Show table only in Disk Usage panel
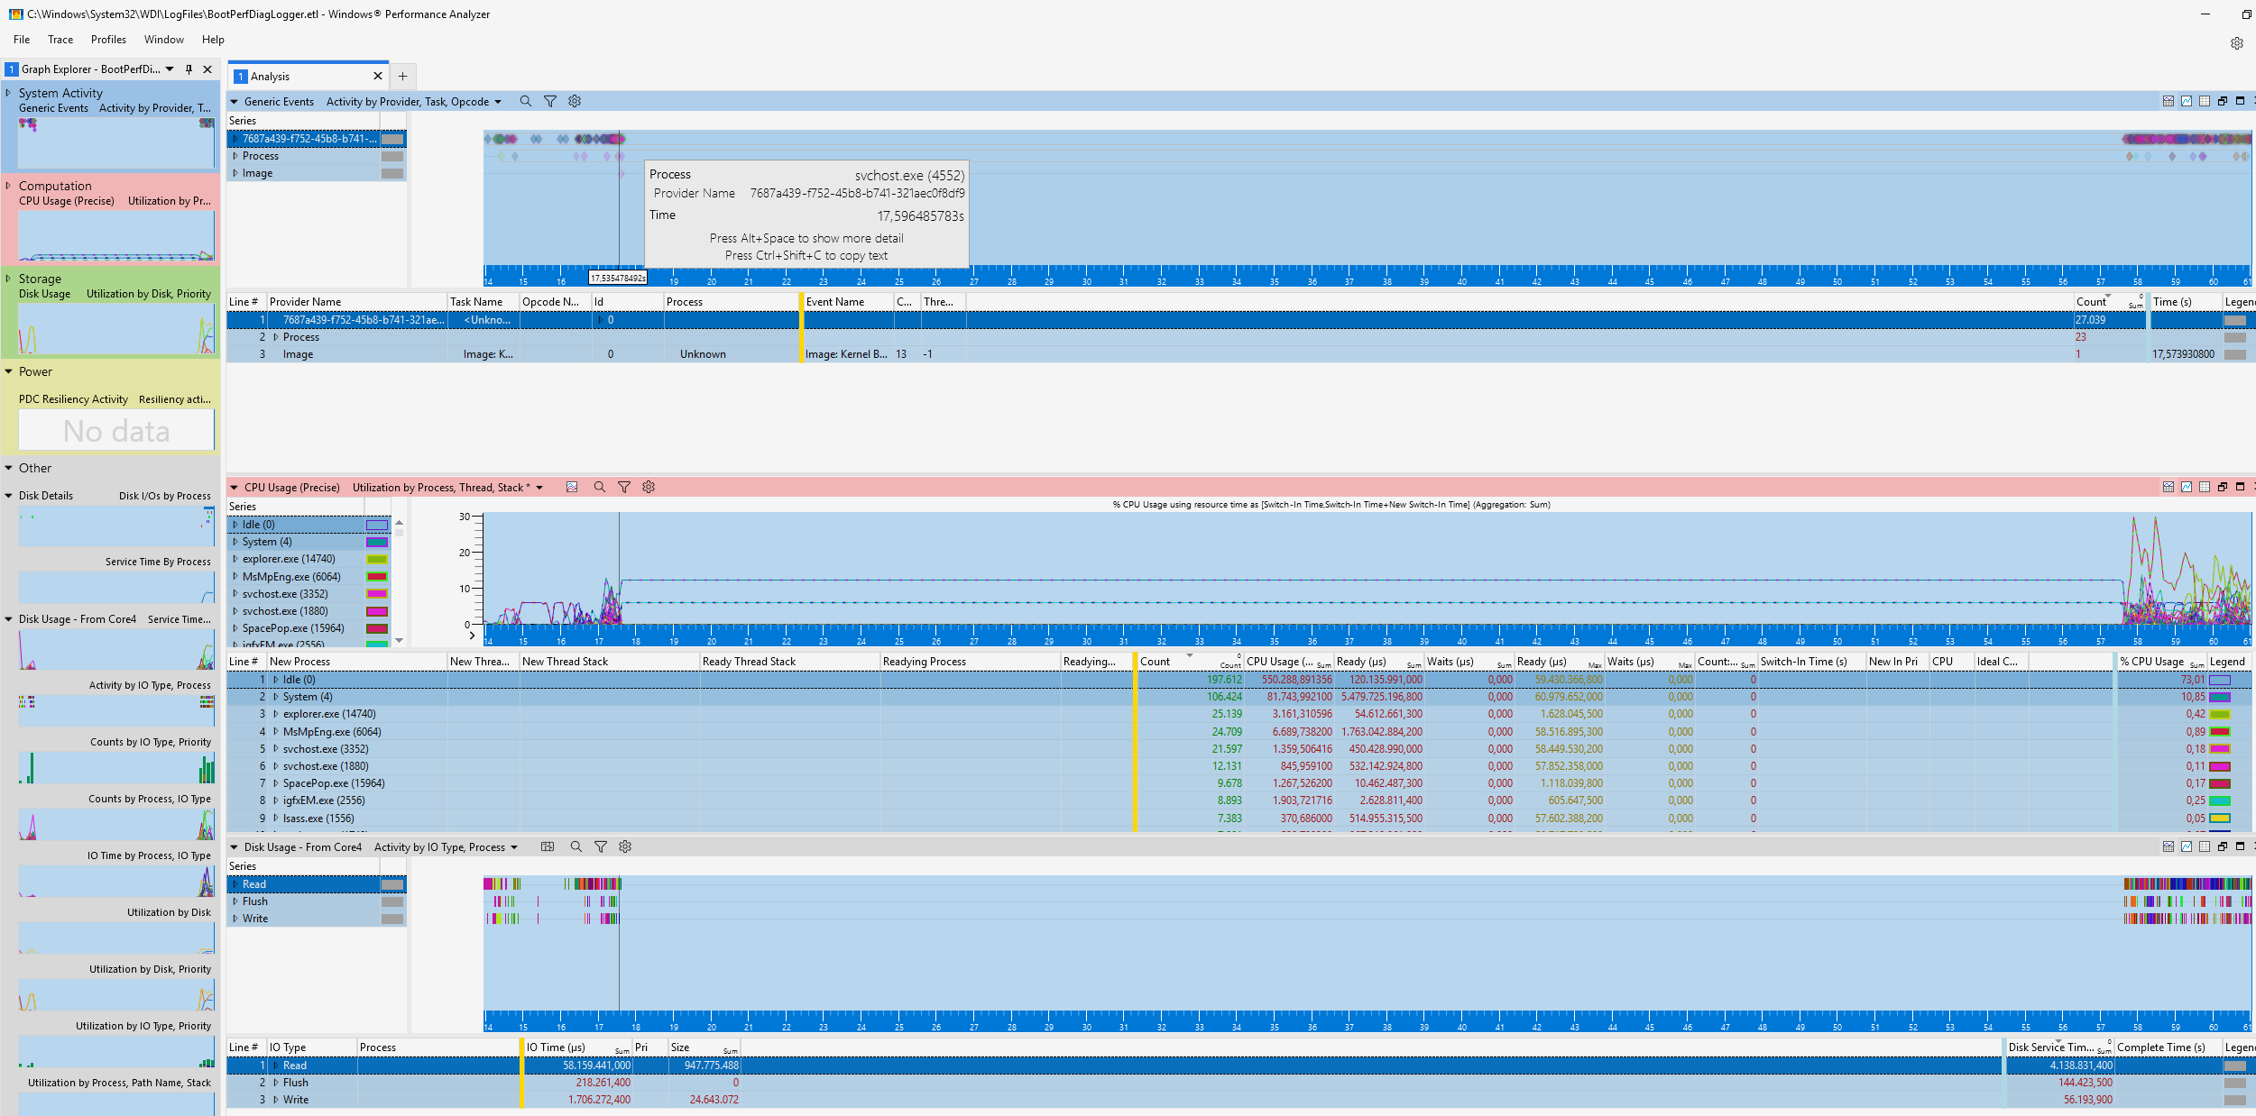Screen dimensions: 2256x1116 click(x=2205, y=847)
